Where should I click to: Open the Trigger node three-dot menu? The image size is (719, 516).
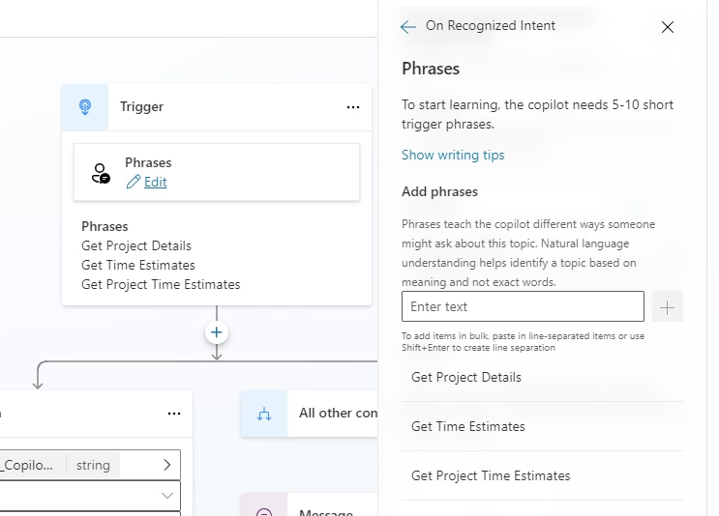pos(353,107)
